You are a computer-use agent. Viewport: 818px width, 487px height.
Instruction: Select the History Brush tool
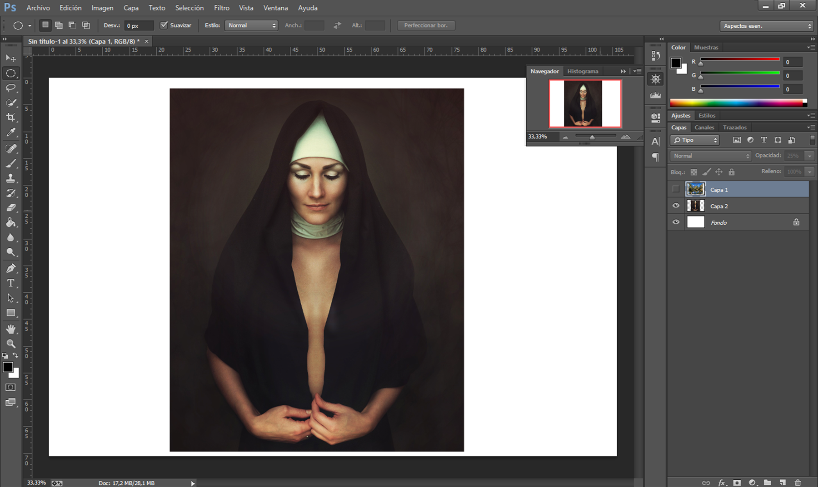pos(11,193)
